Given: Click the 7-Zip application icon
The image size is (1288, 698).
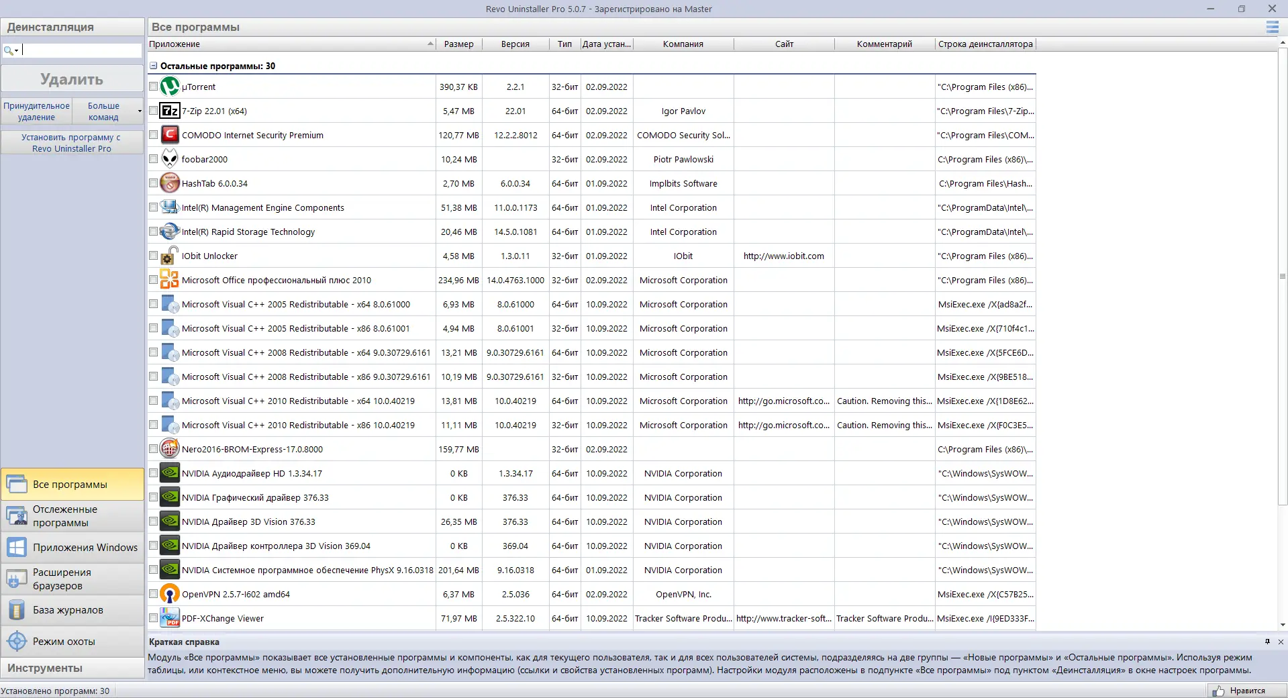Looking at the screenshot, I should 170,111.
